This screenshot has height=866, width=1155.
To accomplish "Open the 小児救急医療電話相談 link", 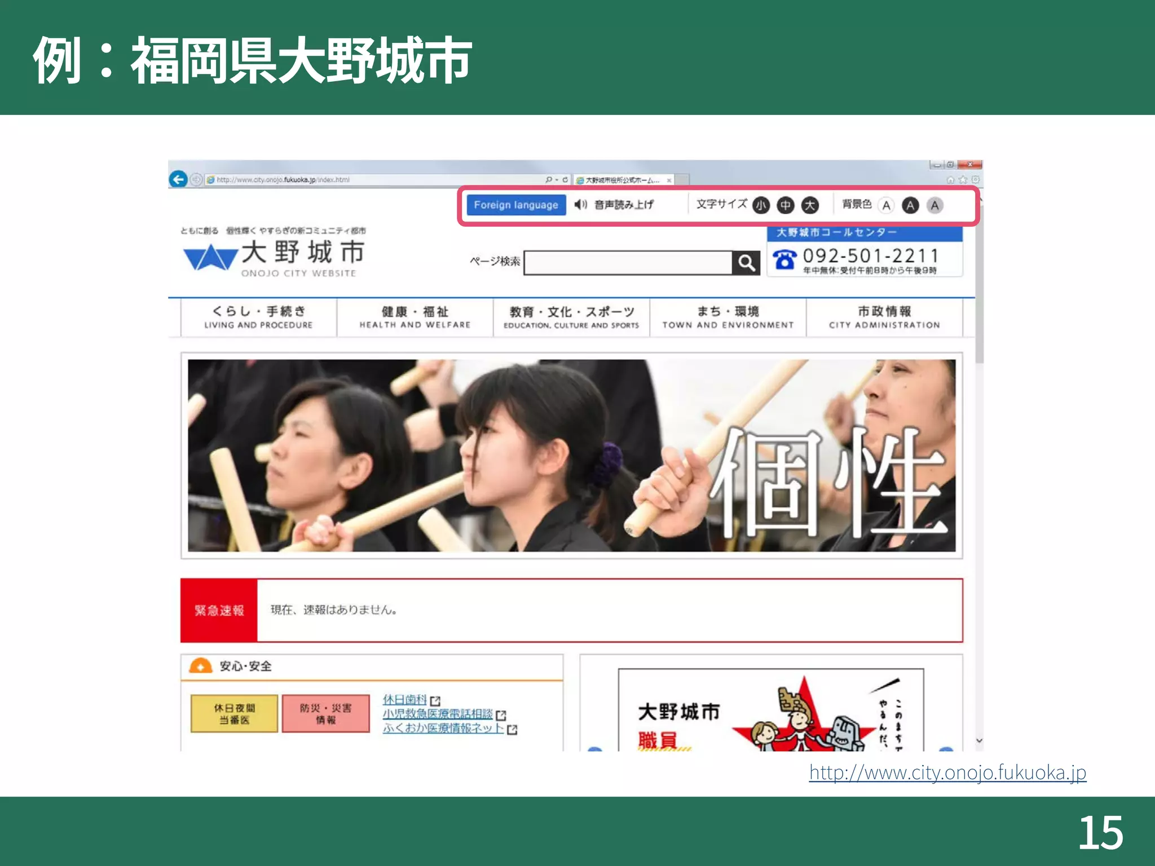I will 438,714.
